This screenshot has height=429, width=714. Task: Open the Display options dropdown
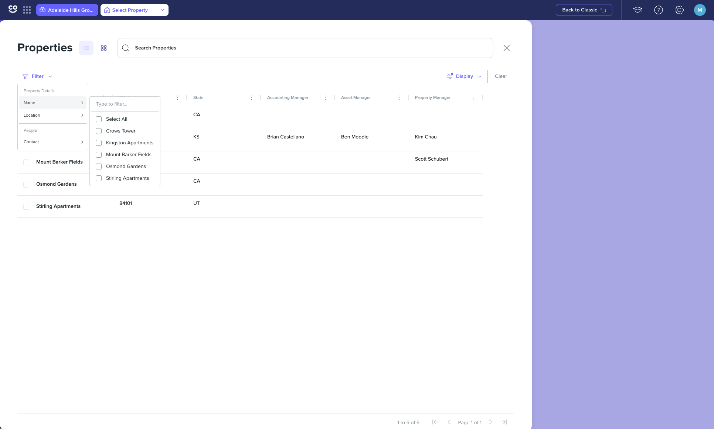pos(464,76)
